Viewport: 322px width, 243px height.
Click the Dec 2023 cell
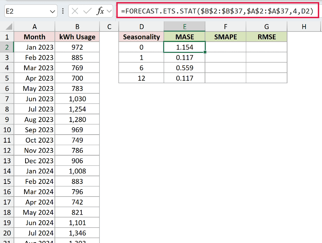pos(35,161)
